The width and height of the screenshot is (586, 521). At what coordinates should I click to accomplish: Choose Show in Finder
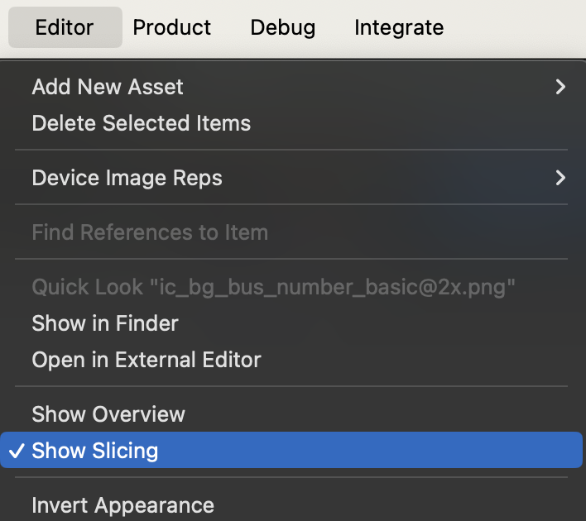pos(105,323)
